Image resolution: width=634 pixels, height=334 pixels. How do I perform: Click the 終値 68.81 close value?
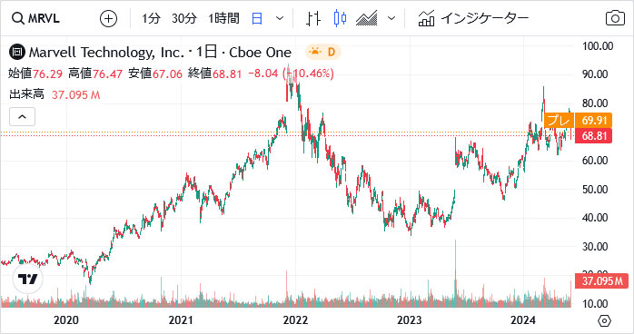[214, 74]
